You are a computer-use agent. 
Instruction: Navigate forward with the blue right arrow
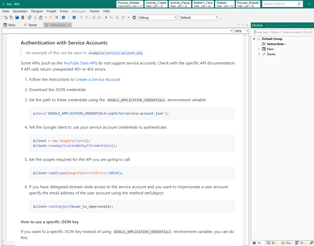[x=74, y=17]
